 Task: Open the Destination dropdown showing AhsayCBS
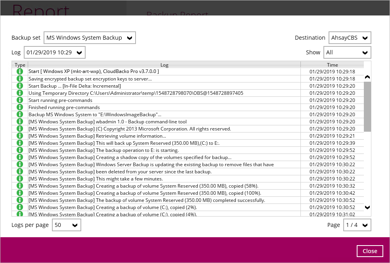click(350, 37)
